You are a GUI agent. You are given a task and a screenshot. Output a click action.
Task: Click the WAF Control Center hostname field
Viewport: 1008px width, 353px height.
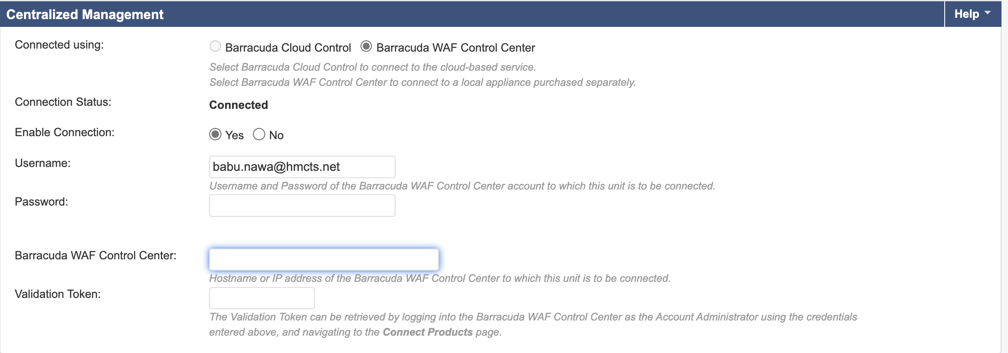pyautogui.click(x=324, y=259)
